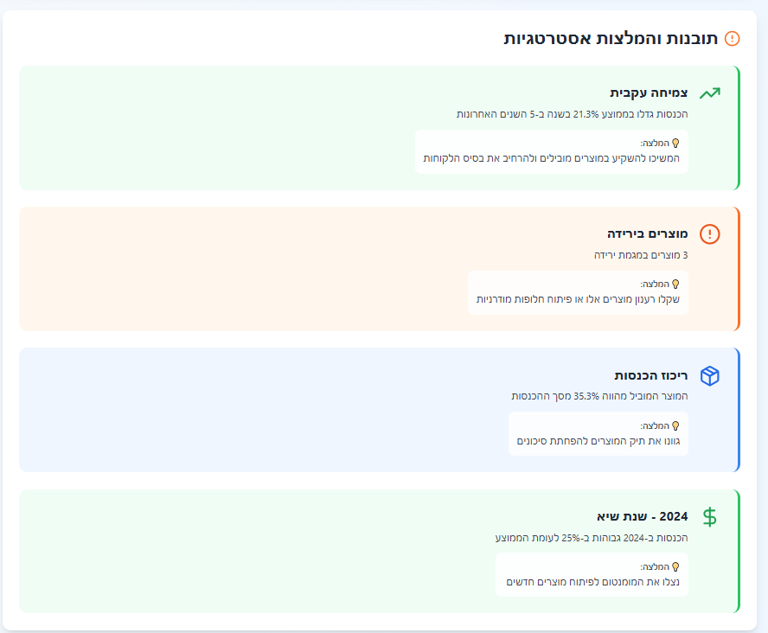
Task: Select the תובנות והמלצות אסטרטגיות heading
Action: pyautogui.click(x=610, y=39)
